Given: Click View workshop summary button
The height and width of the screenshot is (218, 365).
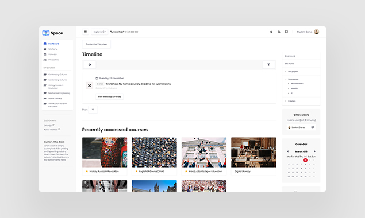Looking at the screenshot, I should [x=110, y=96].
